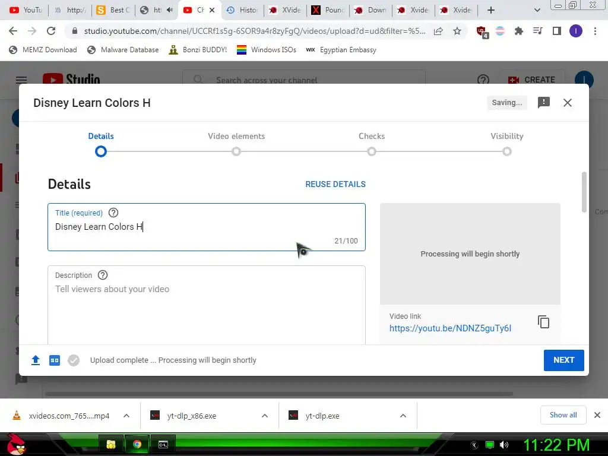608x456 pixels.
Task: Click the Search across your channel box
Action: coord(303,80)
